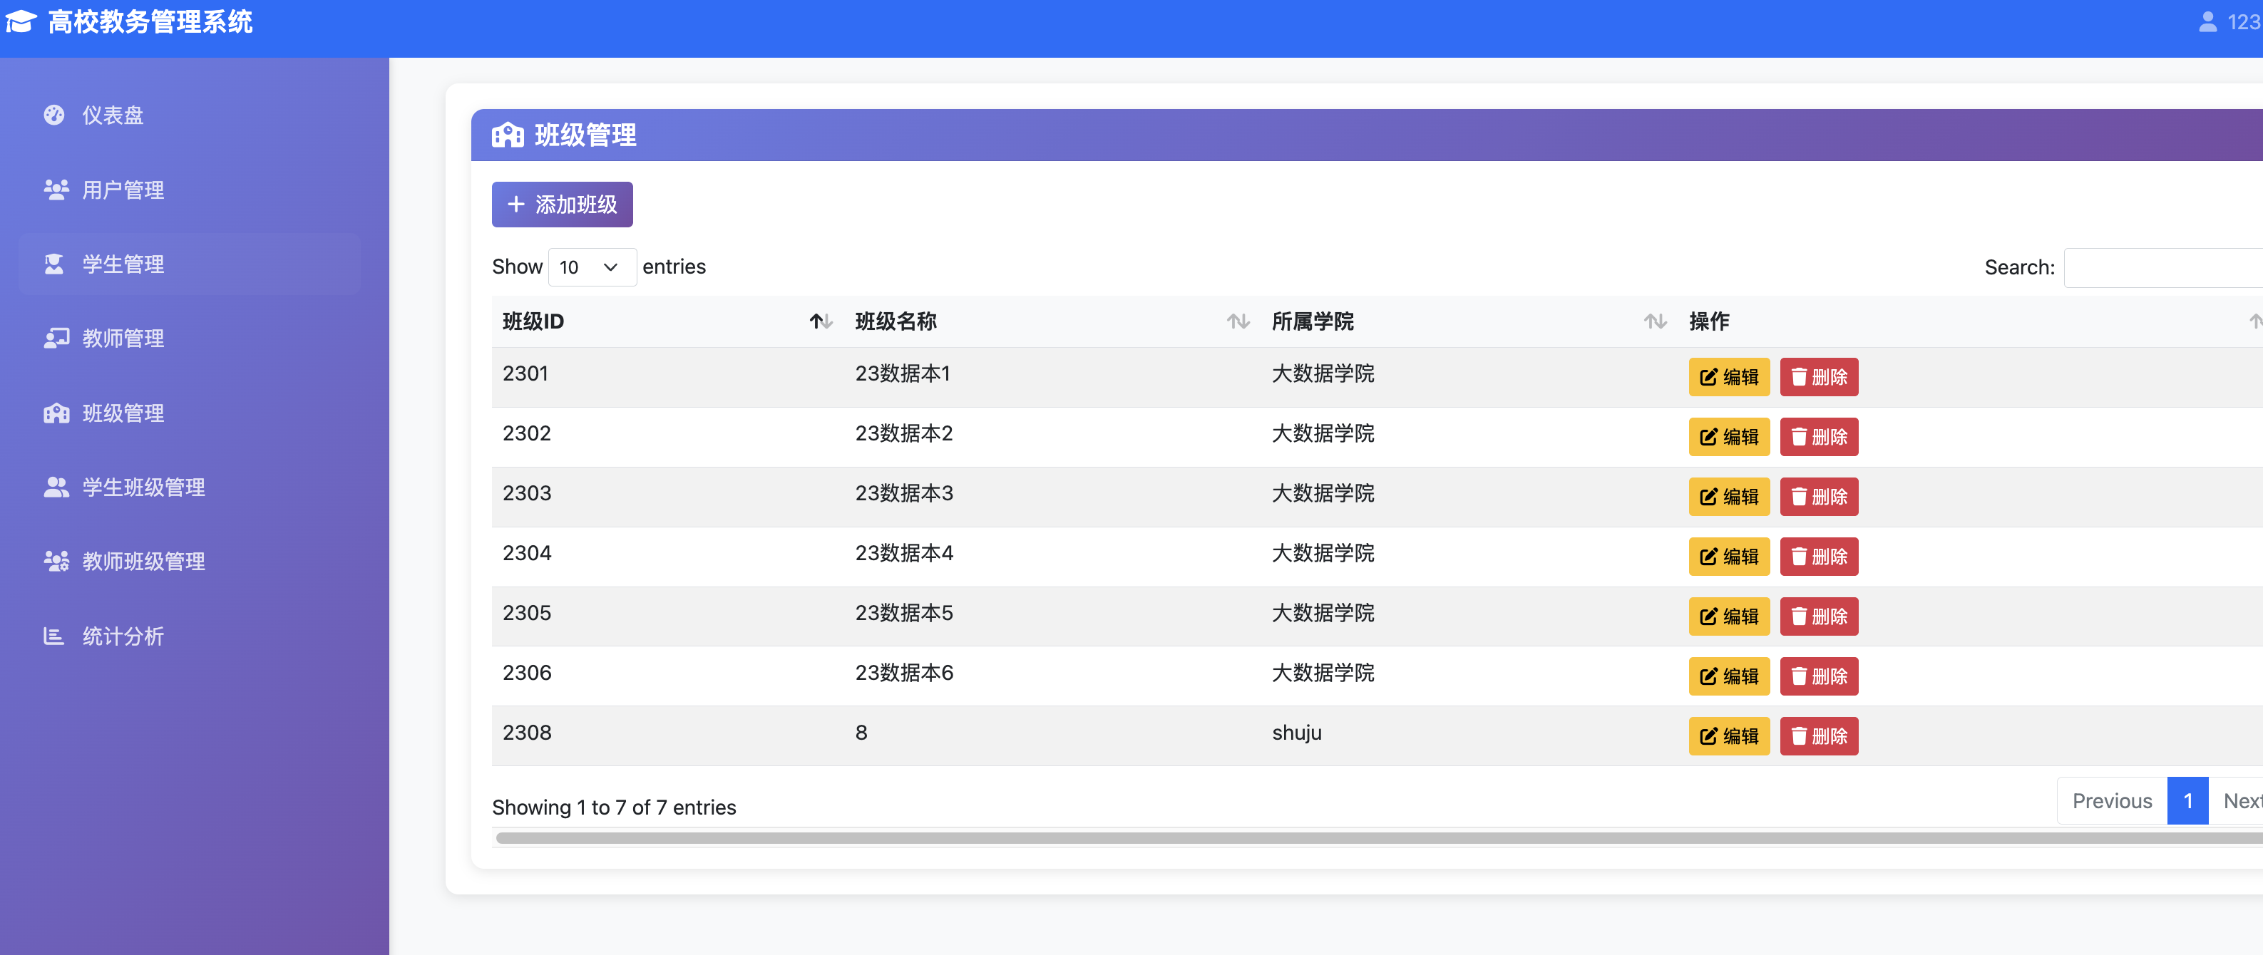Viewport: 2263px width, 955px height.
Task: Click the class management school icon
Action: [x=56, y=413]
